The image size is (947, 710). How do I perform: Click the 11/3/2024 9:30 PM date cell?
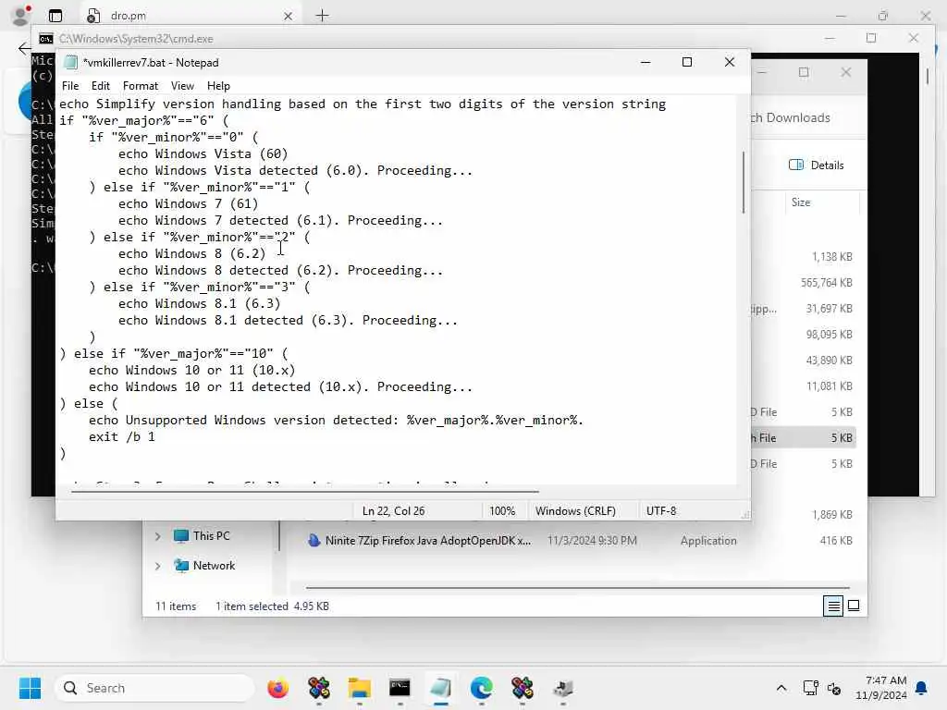point(592,540)
